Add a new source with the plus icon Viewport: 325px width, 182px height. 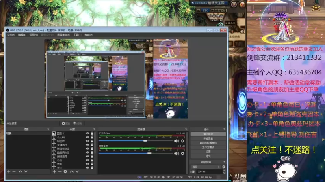54,171
